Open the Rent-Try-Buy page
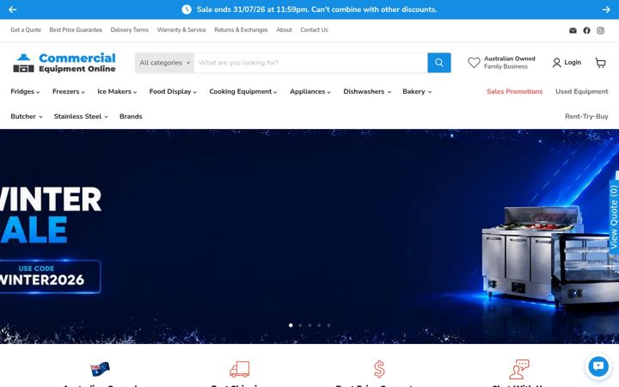 point(586,116)
